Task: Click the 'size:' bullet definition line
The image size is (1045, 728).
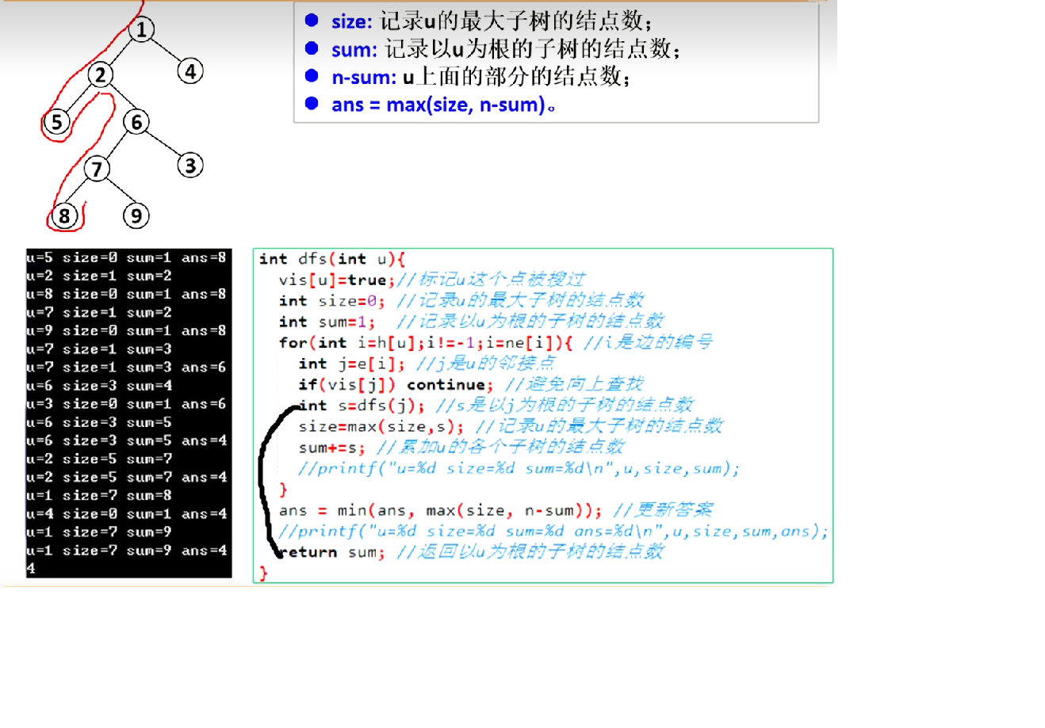Action: click(x=480, y=21)
